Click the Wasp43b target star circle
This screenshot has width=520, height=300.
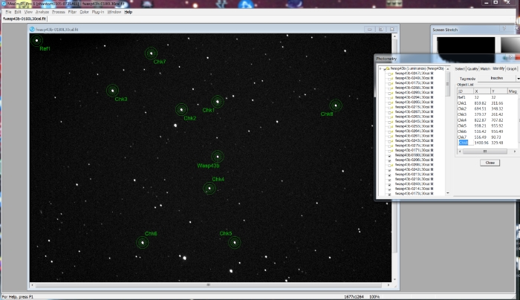[x=217, y=157]
